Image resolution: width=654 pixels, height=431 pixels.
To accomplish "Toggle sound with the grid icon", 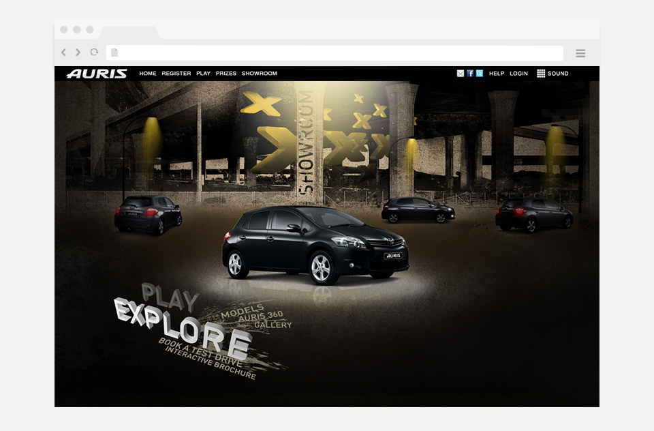I will click(x=540, y=74).
